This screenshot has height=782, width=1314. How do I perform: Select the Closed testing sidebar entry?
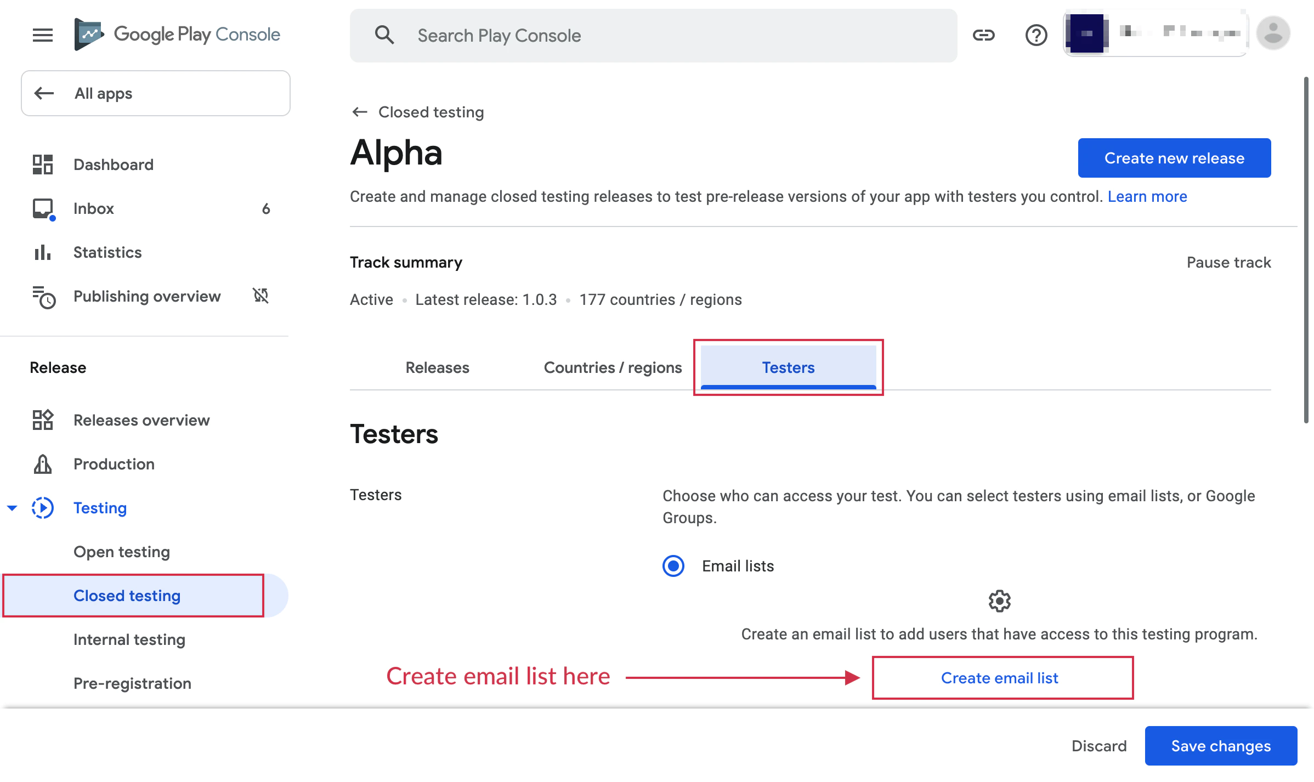click(126, 596)
